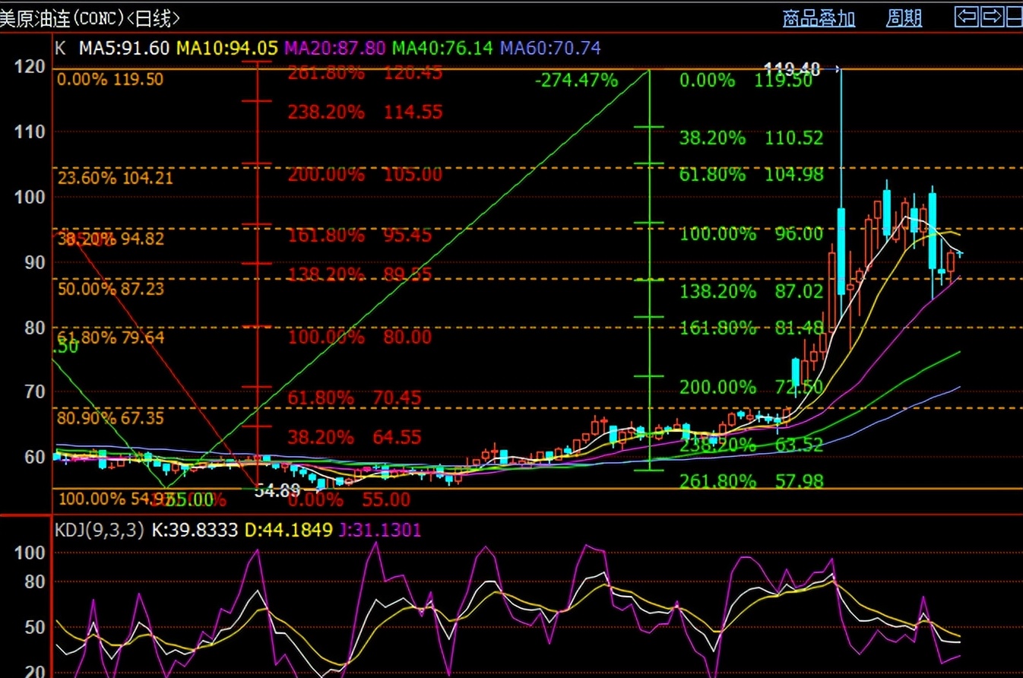This screenshot has height=678, width=1023.
Task: Click the KDJ(9,3,3) indicator name
Action: click(100, 530)
